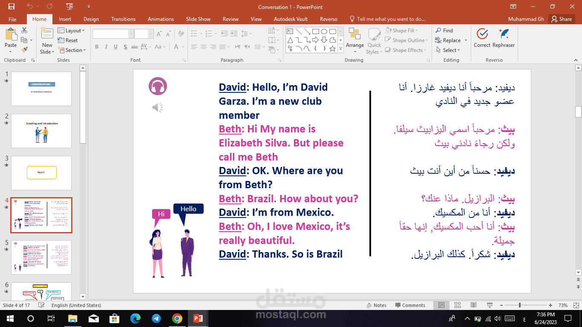Open the Shape Fill dropdown
The image size is (582, 327).
401,31
